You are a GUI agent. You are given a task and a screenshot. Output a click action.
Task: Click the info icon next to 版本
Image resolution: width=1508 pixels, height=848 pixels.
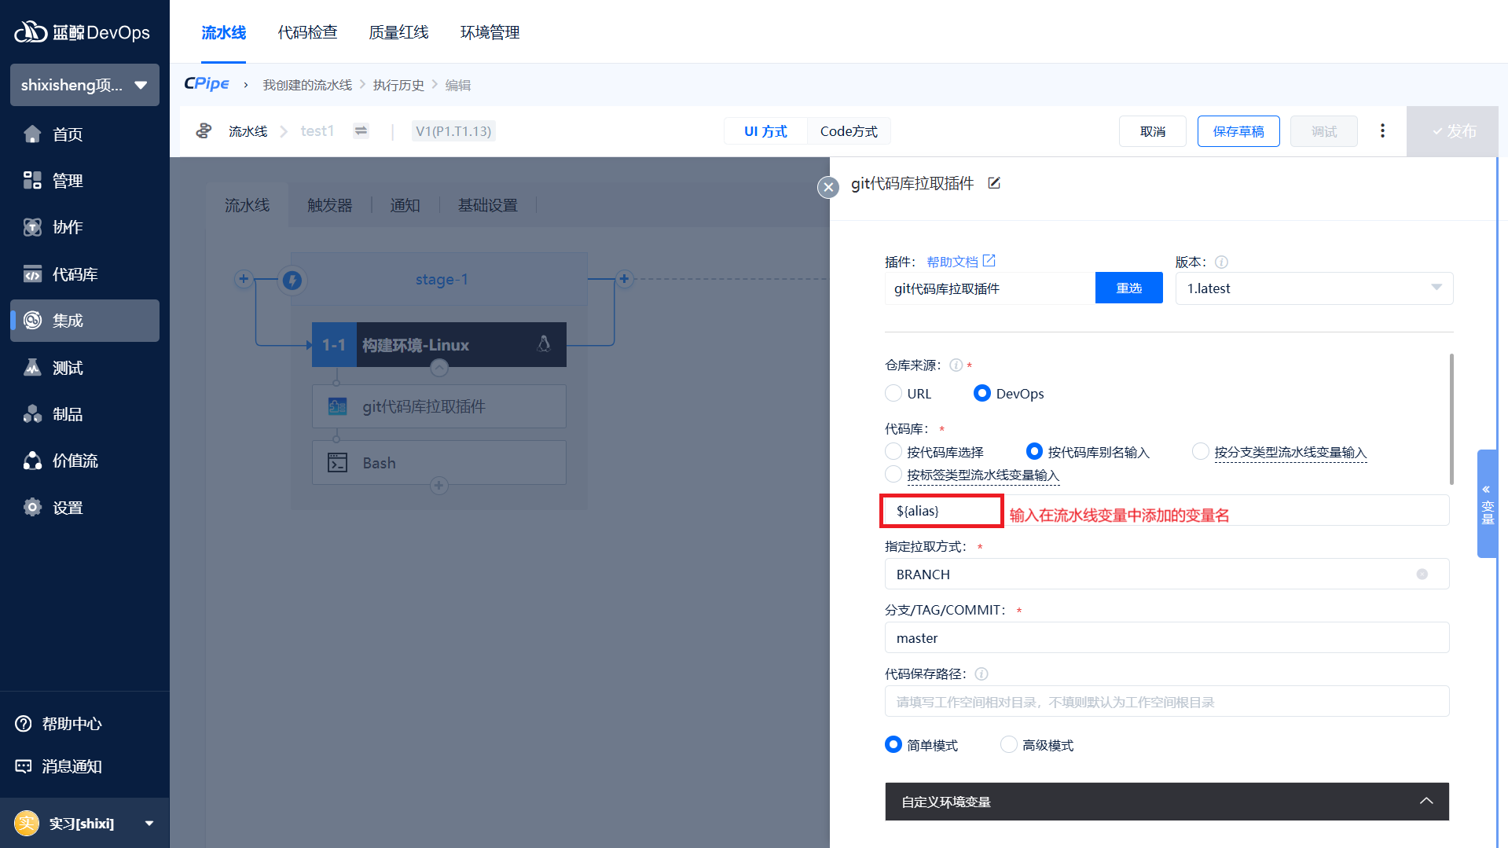tap(1221, 262)
